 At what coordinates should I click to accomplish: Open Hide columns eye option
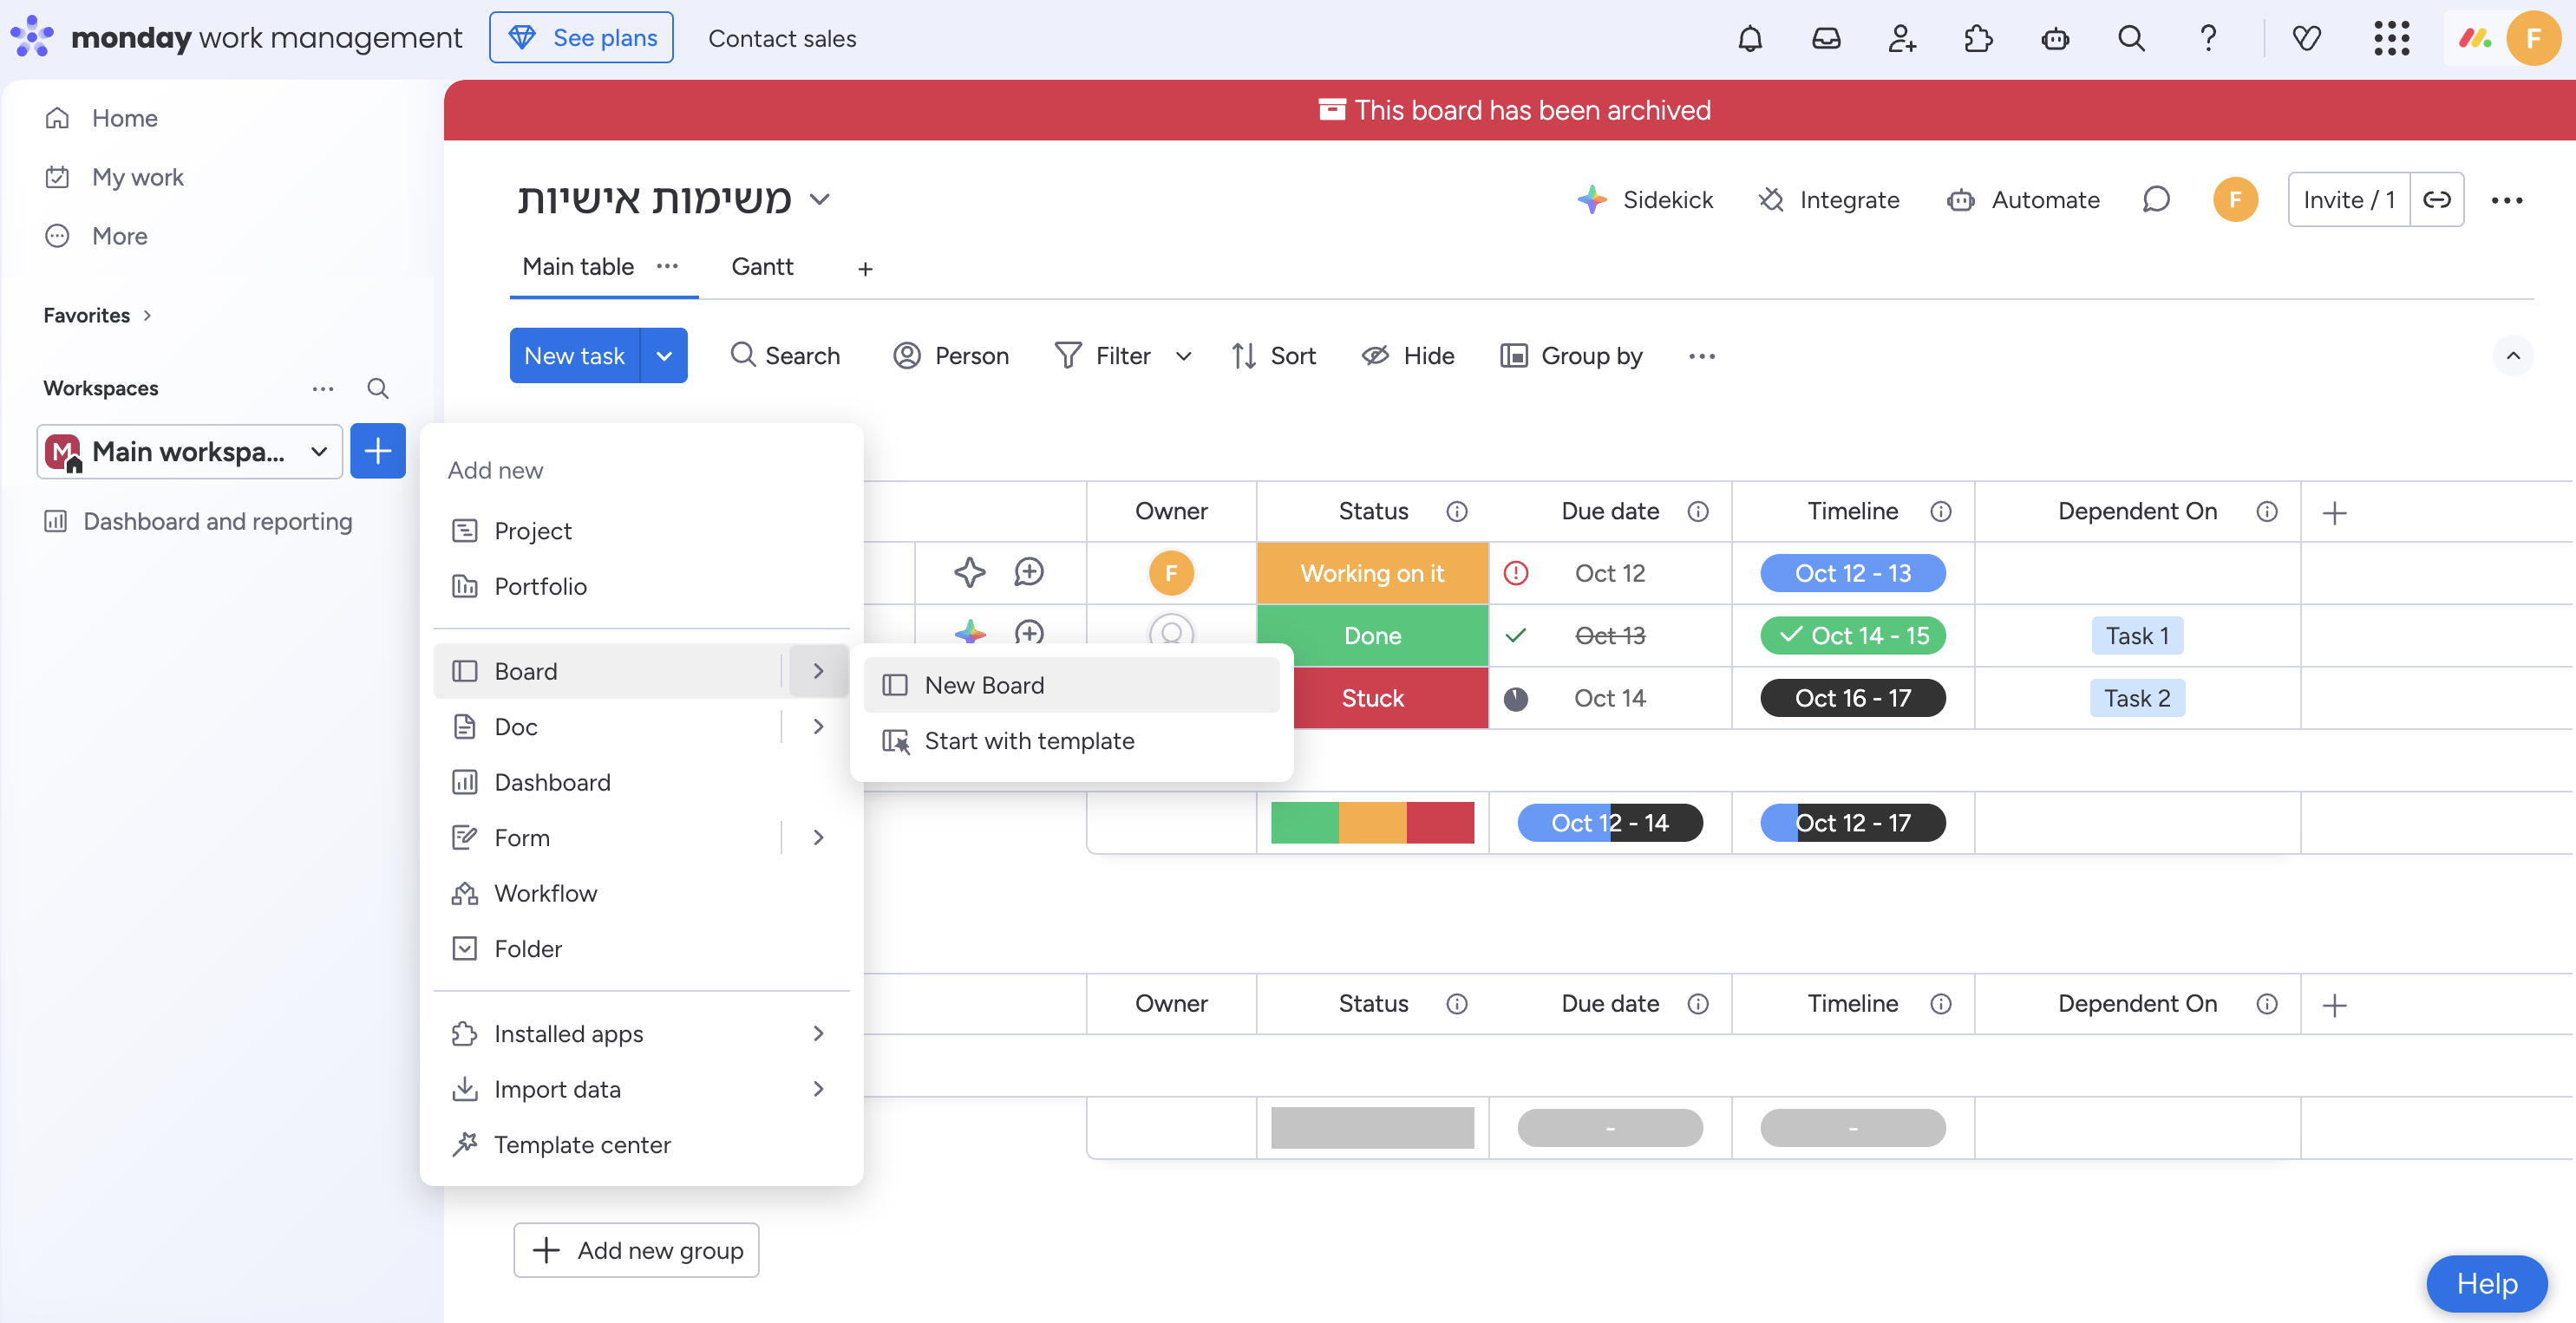[1408, 355]
